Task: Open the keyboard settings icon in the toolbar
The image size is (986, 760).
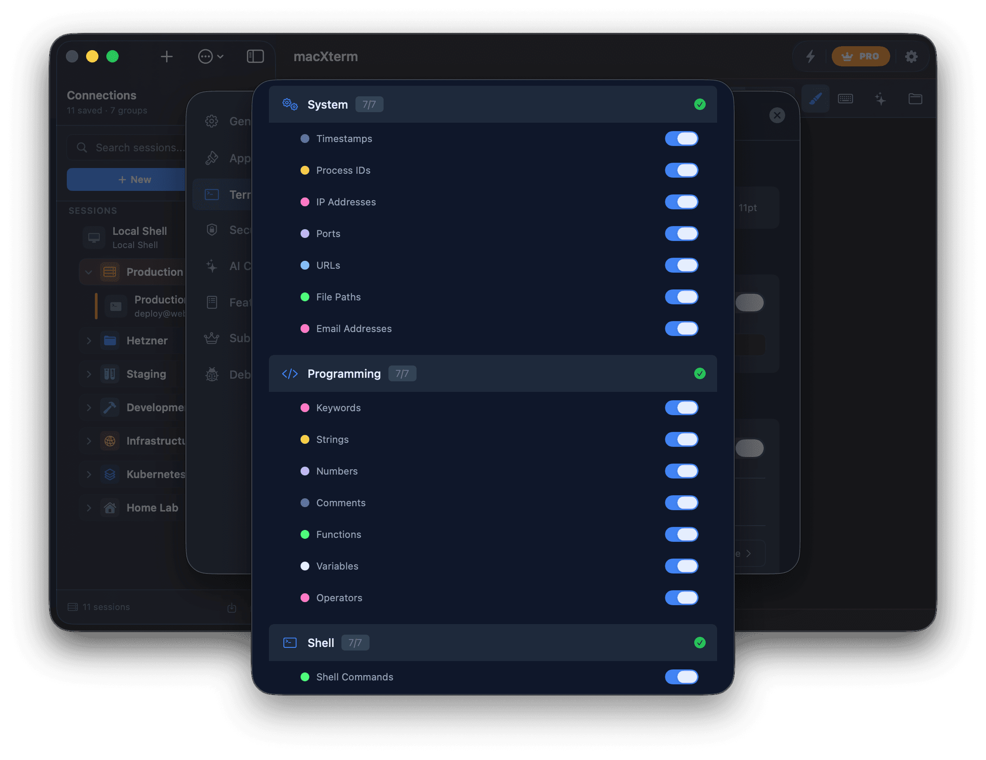Action: click(x=846, y=99)
